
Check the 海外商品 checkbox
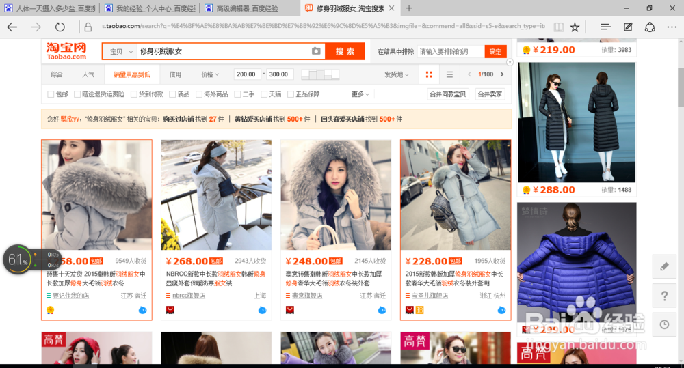coord(199,94)
